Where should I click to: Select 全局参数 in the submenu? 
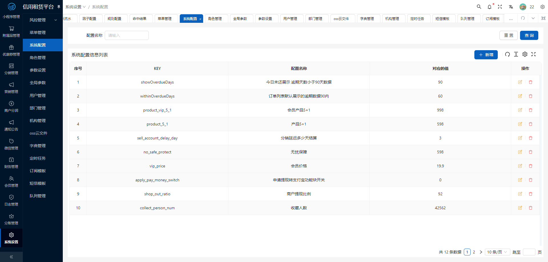click(x=43, y=83)
